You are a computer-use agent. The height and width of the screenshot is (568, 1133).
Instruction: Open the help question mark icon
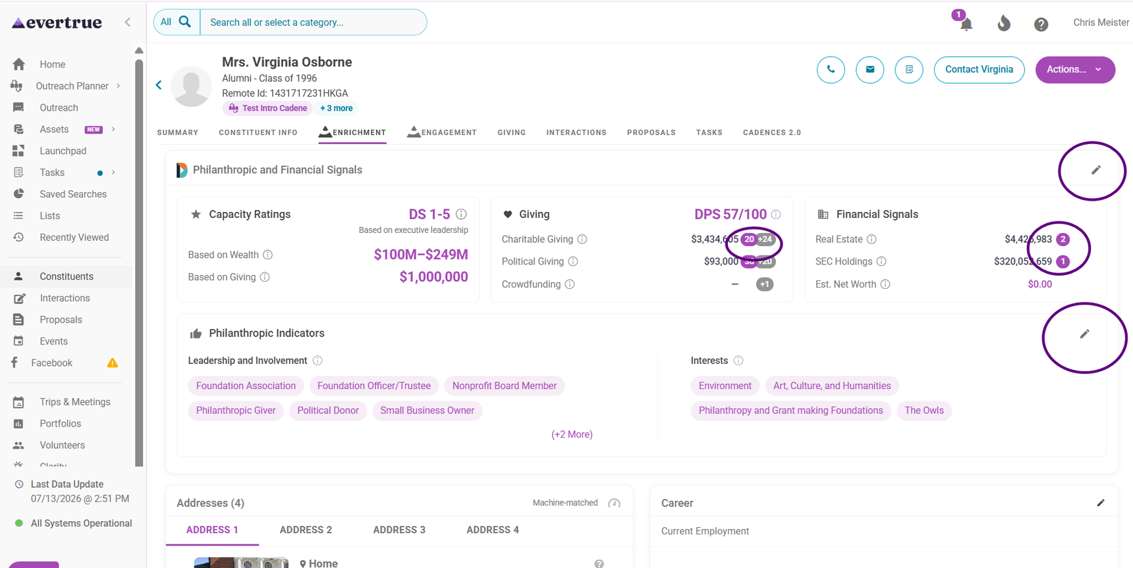pyautogui.click(x=1041, y=24)
